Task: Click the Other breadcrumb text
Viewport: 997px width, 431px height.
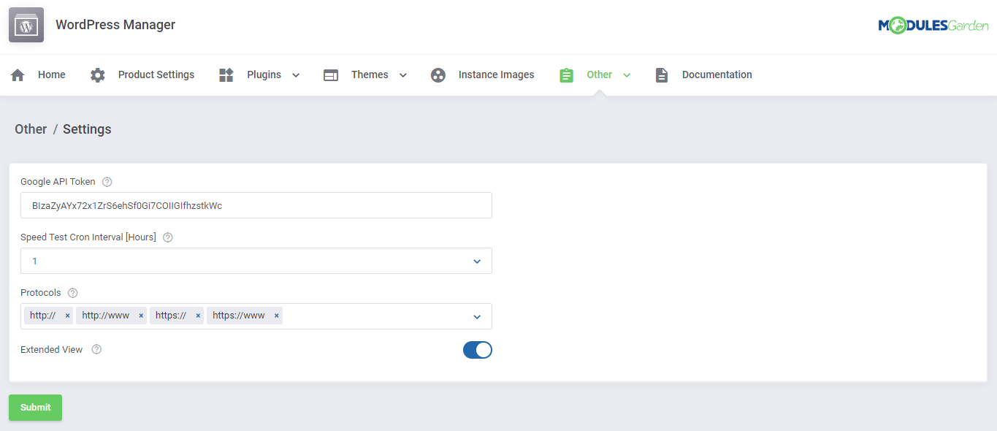Action: point(31,129)
